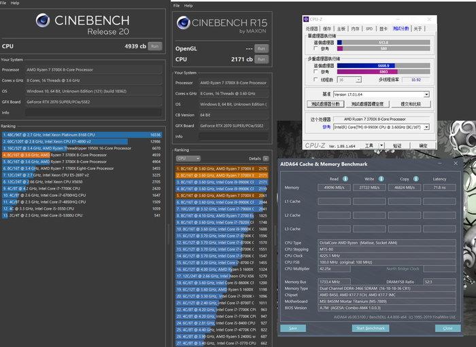The width and height of the screenshot is (476, 347).
Task: Click Memory Latency value 71.8 ns
Action: point(439,187)
